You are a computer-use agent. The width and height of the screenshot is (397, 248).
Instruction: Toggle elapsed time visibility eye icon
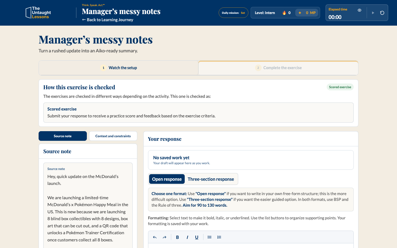coord(360,10)
